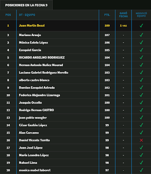Click green checkmark in María Leandra López row
The width and height of the screenshot is (151, 174).
point(141,155)
